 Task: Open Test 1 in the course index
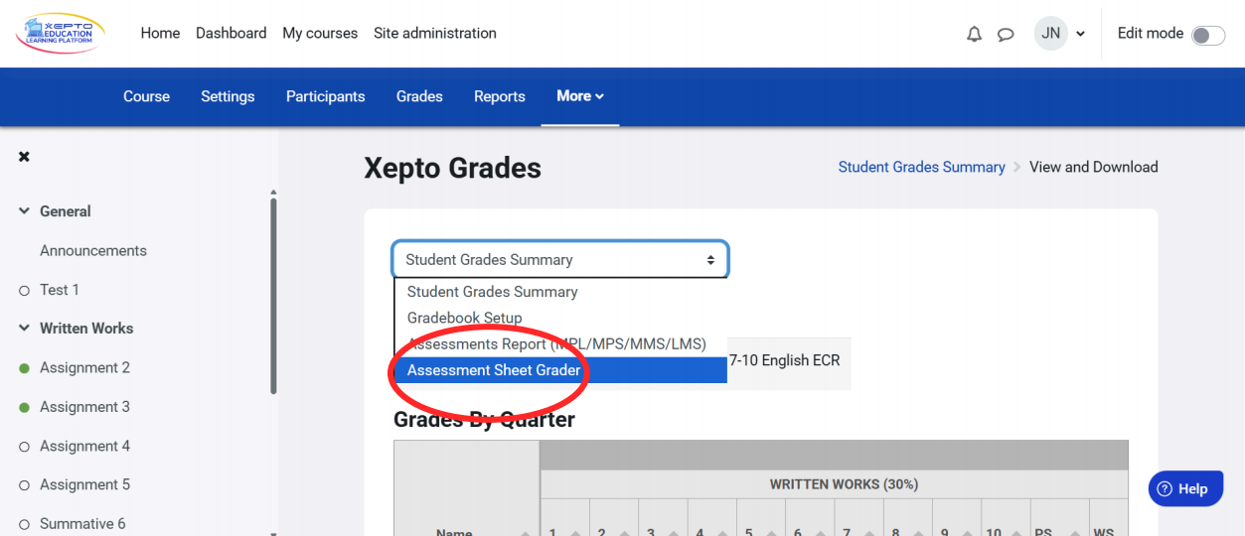tap(60, 290)
